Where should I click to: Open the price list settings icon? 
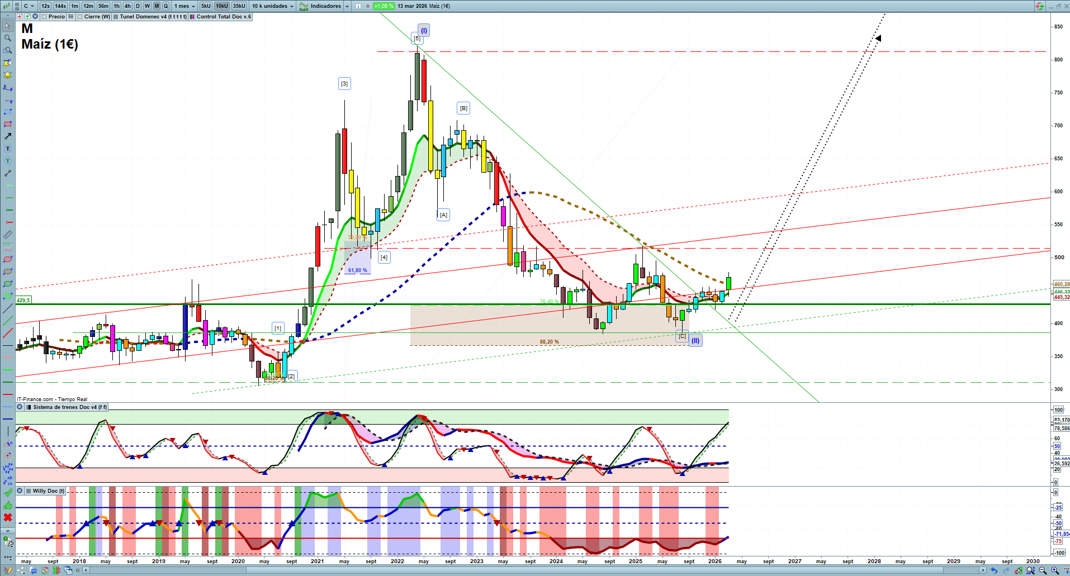click(x=71, y=17)
